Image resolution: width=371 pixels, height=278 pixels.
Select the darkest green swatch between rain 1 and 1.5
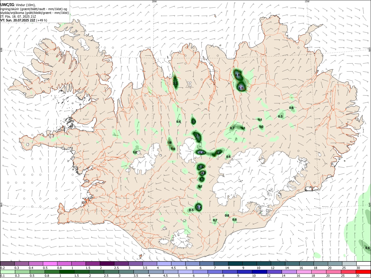(67, 272)
